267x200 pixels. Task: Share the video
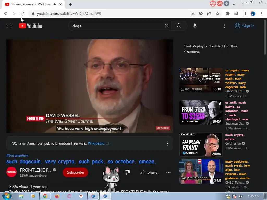149,172
